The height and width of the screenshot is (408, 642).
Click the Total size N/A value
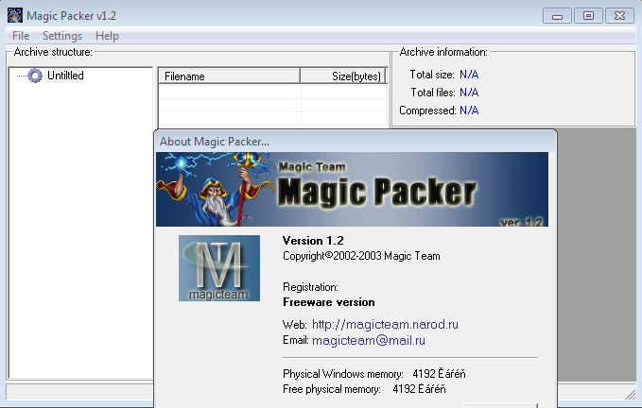(x=469, y=74)
